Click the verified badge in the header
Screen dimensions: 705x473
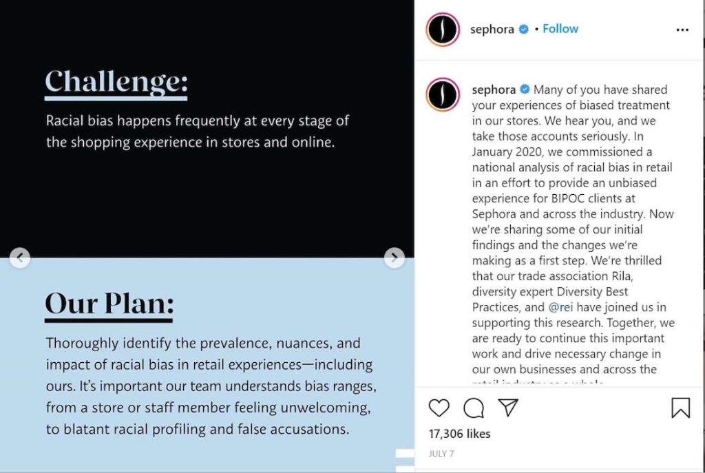pos(524,29)
